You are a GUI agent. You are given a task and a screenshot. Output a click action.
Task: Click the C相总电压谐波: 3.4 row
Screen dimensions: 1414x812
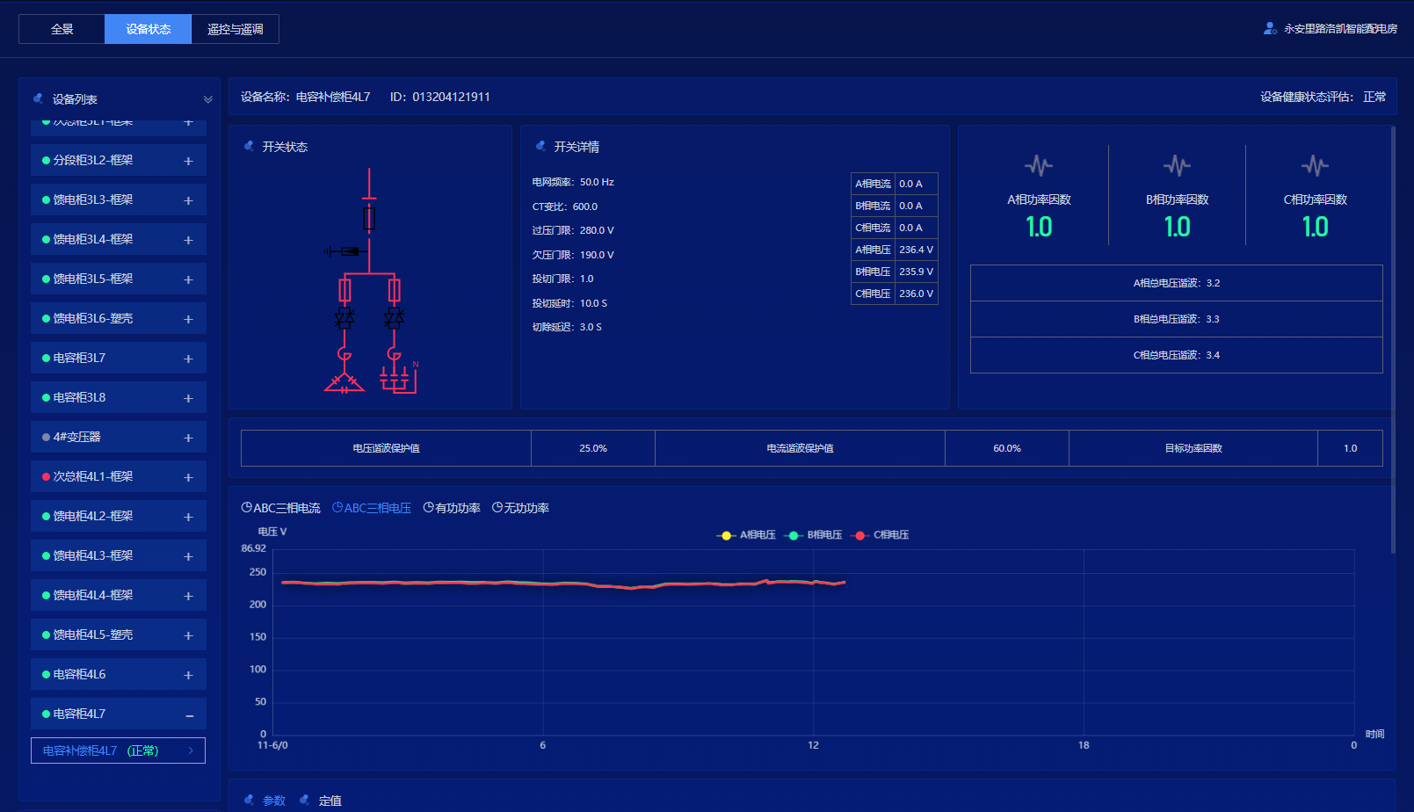point(1177,355)
